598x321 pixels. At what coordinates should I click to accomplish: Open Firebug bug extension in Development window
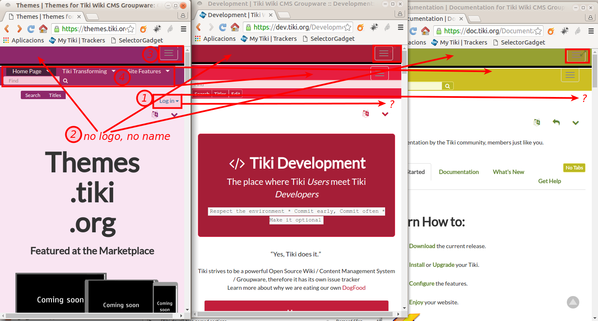374,27
